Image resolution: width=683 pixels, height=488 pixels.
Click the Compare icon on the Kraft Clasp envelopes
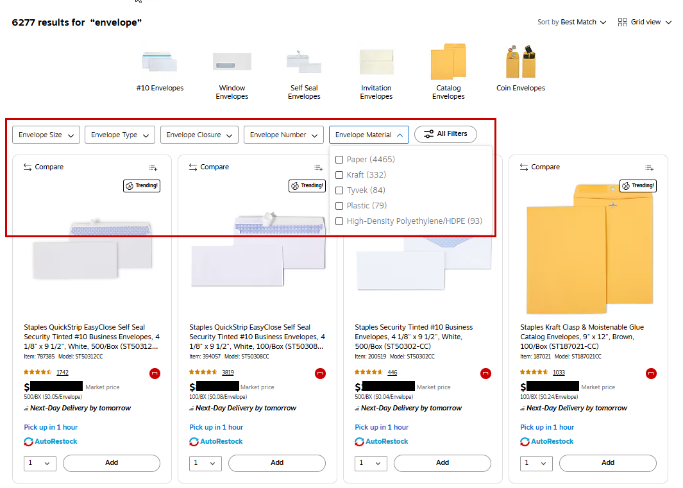[x=525, y=167]
